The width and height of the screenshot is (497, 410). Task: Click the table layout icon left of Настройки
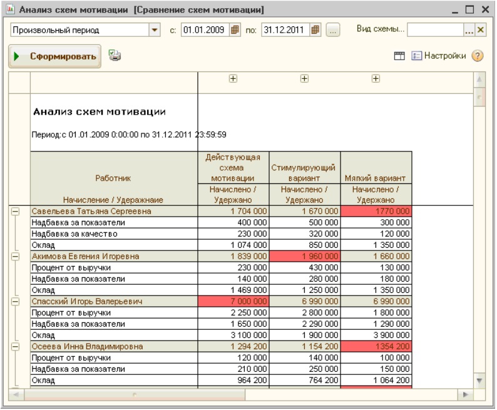click(x=399, y=57)
